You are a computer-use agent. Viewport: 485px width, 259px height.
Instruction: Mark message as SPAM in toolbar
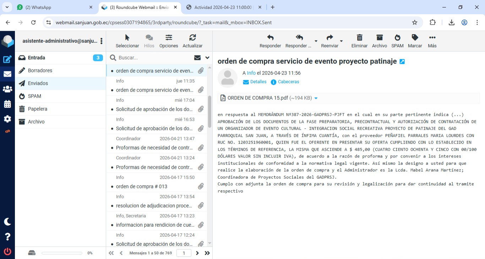pyautogui.click(x=397, y=38)
